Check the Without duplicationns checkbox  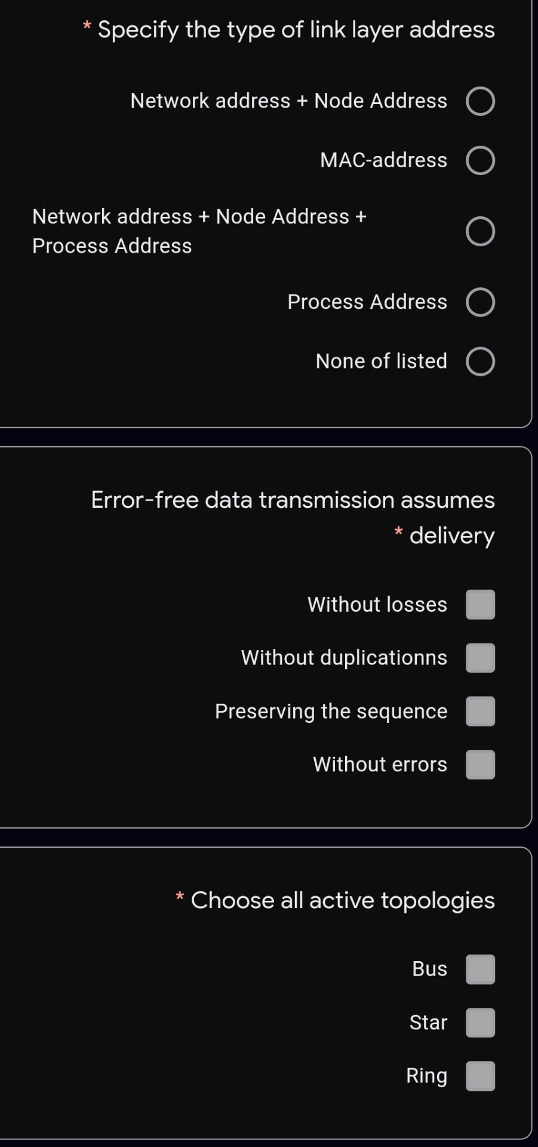pos(480,657)
